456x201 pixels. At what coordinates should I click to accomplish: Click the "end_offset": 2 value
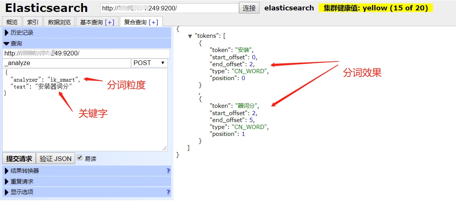pos(251,64)
